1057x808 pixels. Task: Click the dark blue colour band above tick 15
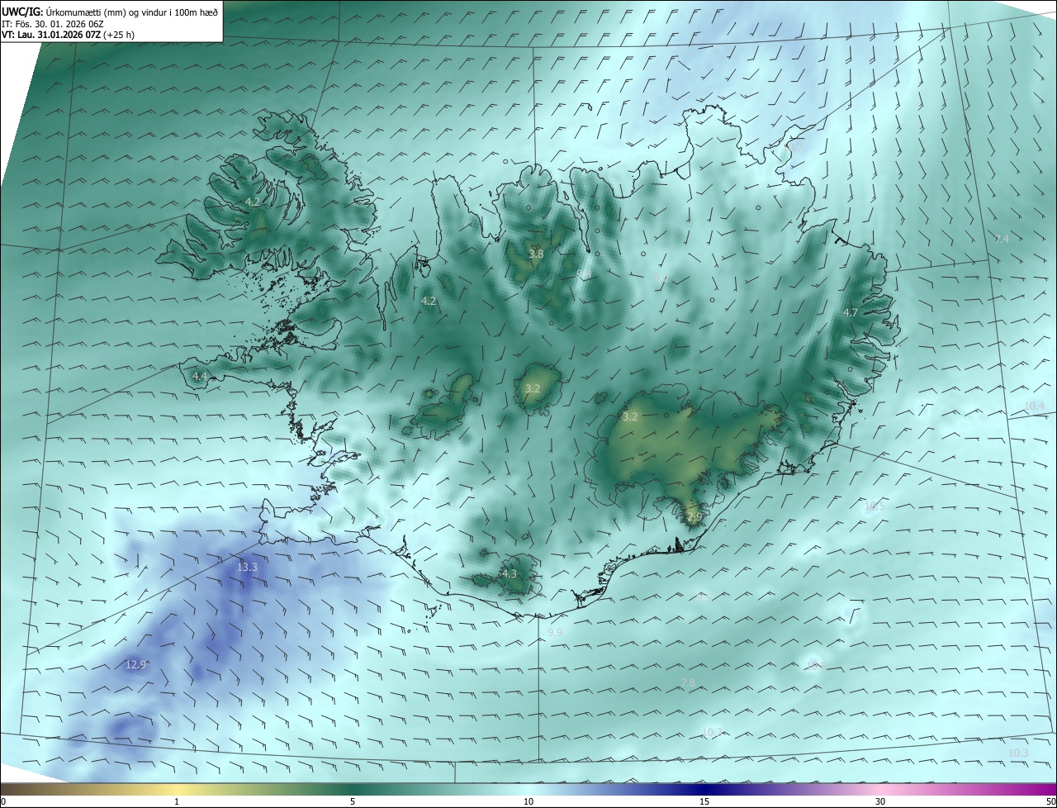pyautogui.click(x=704, y=789)
